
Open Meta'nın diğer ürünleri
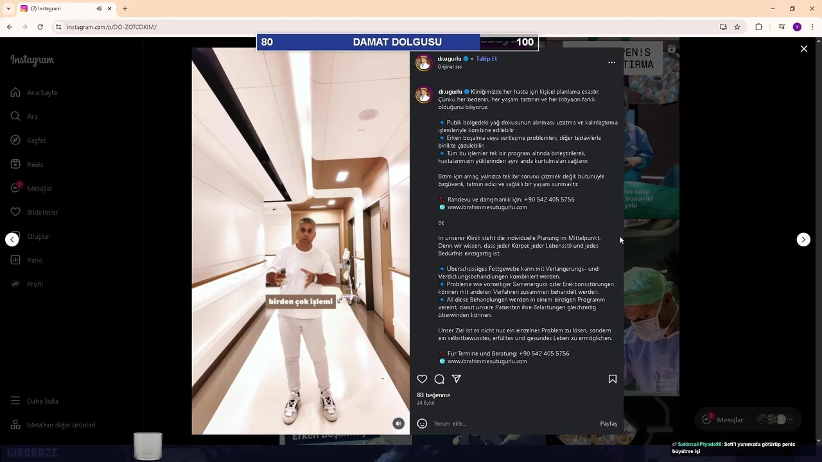coord(53,425)
